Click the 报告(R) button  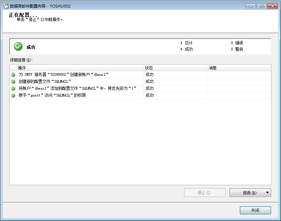click(250, 193)
